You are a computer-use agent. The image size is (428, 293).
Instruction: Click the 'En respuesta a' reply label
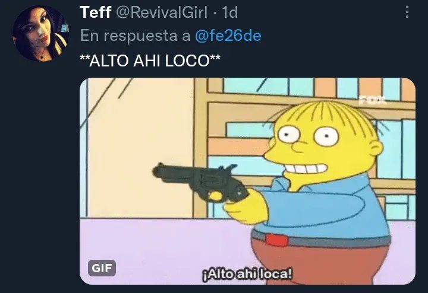pyautogui.click(x=135, y=36)
